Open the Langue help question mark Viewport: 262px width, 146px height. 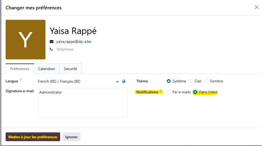coord(21,80)
